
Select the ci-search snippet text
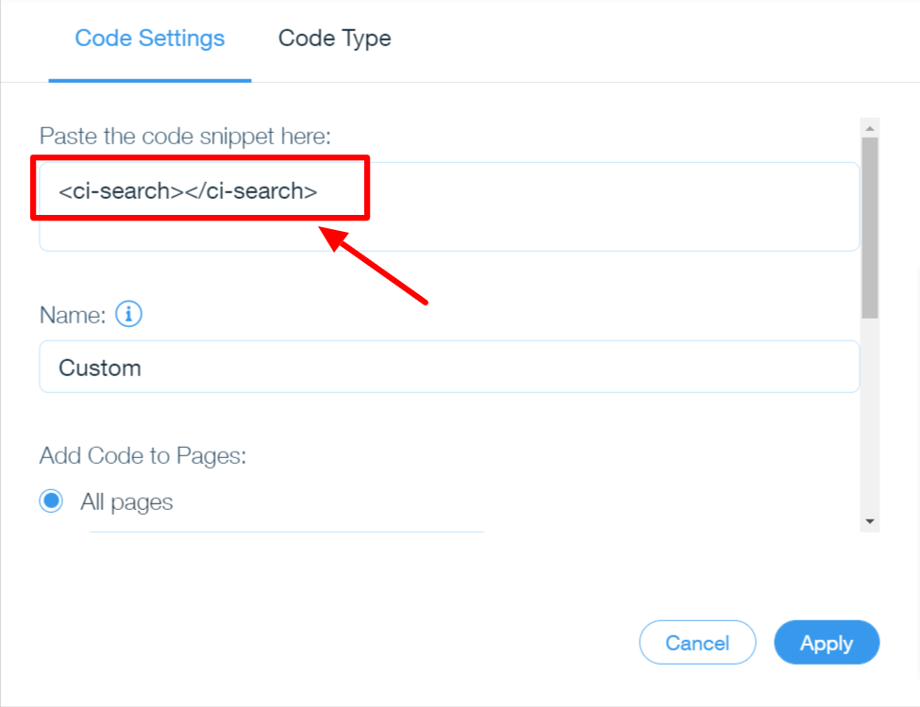tap(189, 190)
